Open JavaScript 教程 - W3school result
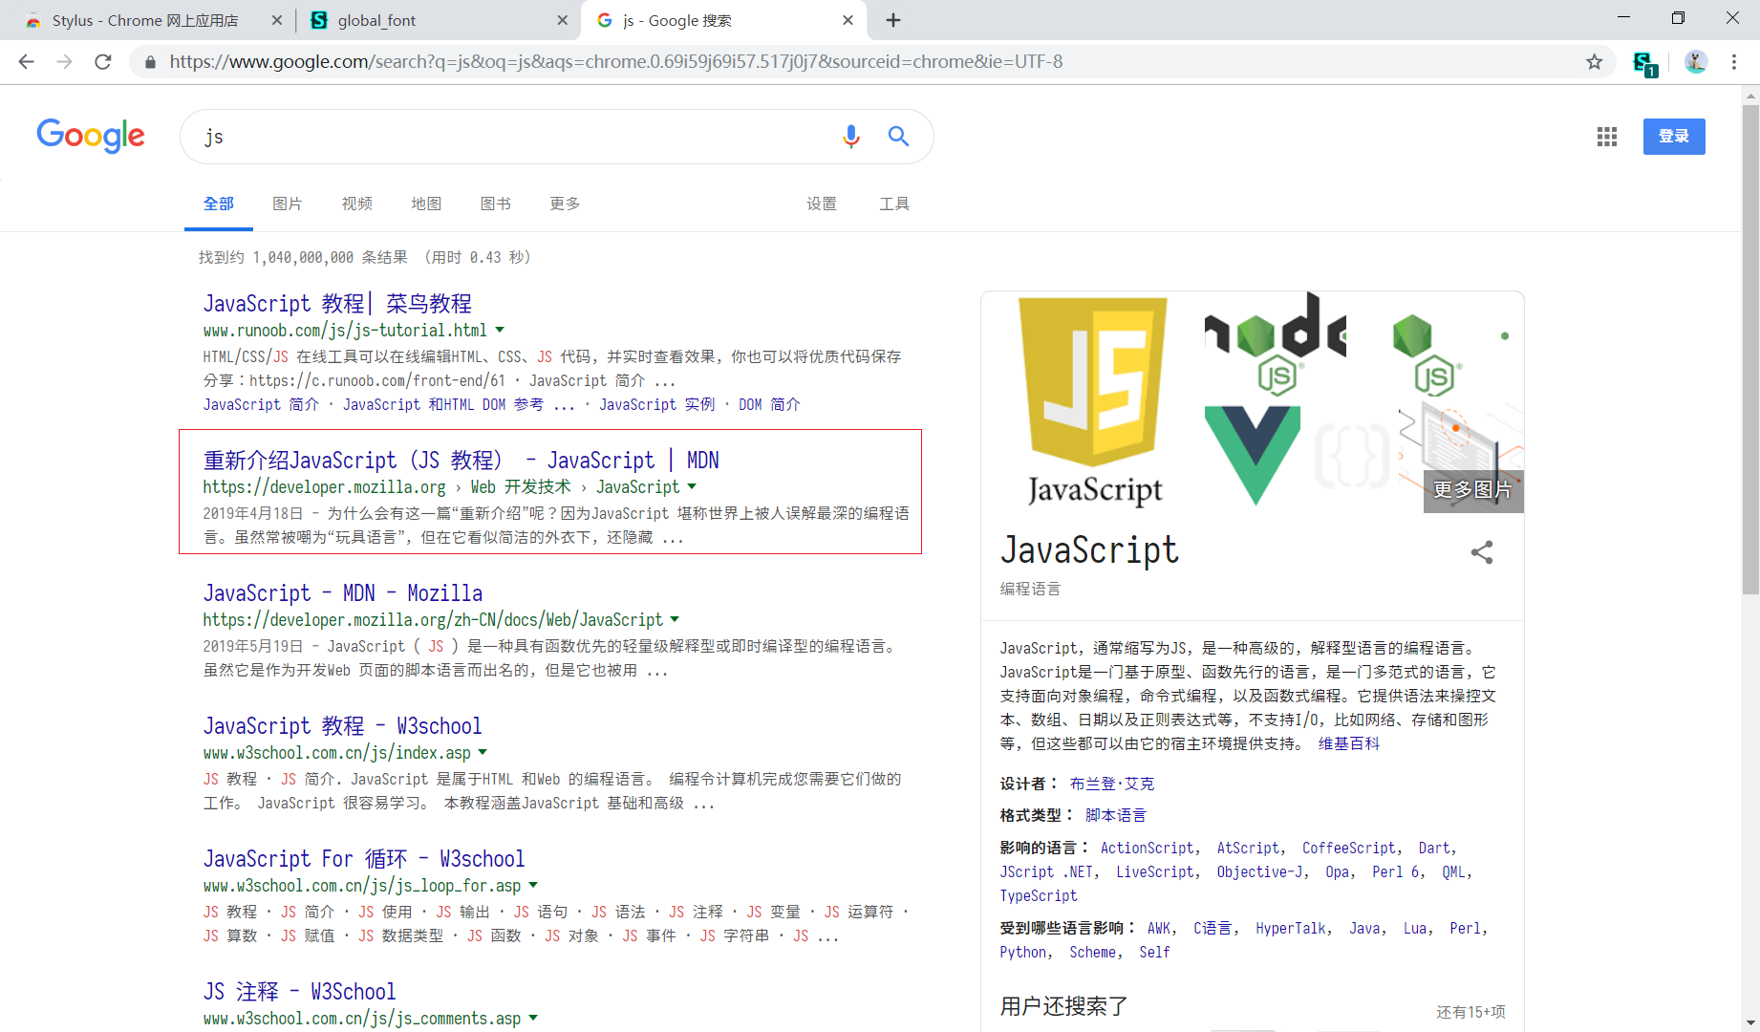 coord(342,726)
